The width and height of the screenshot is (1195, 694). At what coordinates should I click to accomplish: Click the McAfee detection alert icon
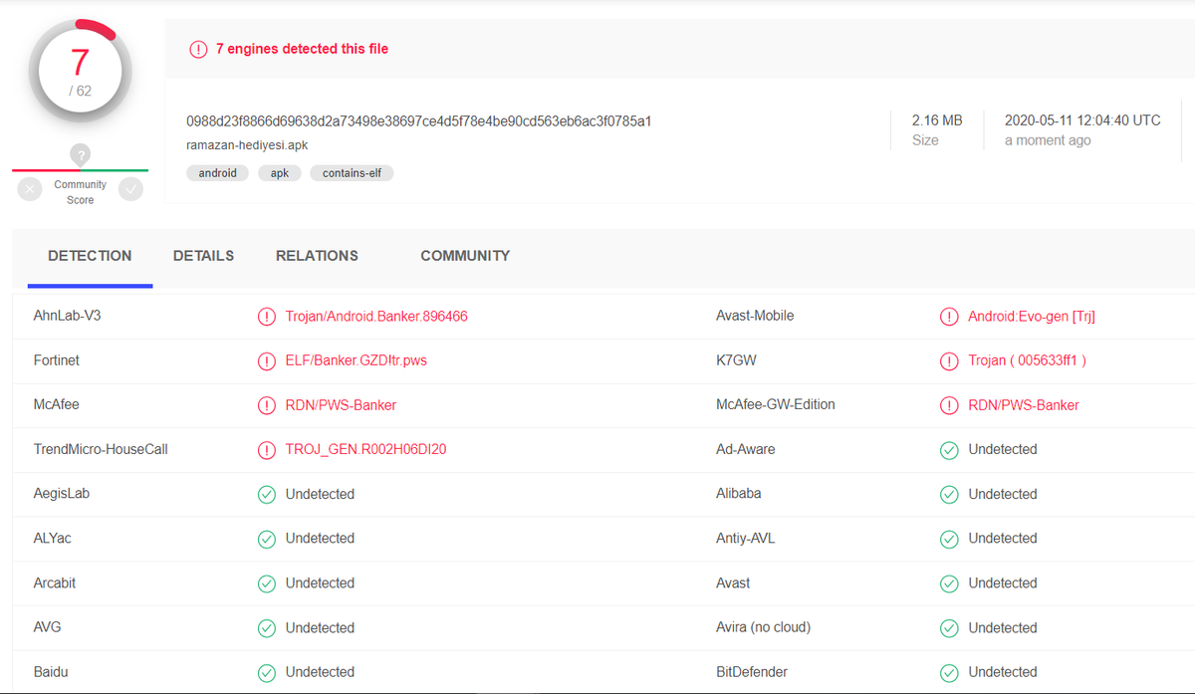[267, 405]
